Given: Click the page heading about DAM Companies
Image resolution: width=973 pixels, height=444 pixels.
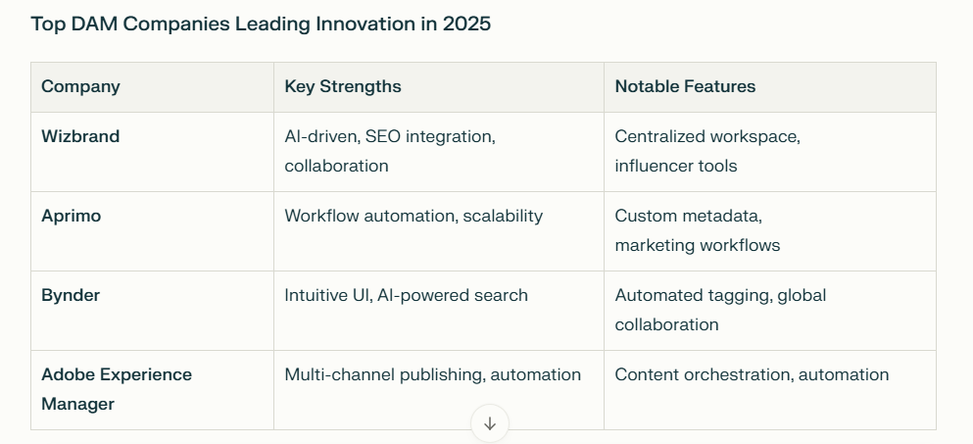Looking at the screenshot, I should click(261, 25).
